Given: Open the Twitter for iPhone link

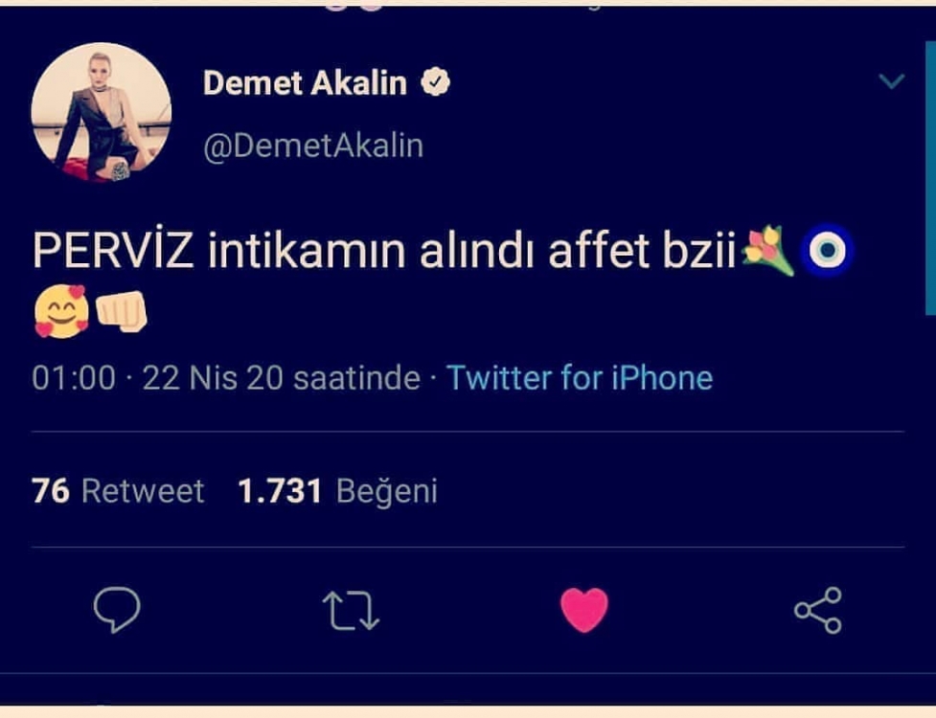Looking at the screenshot, I should (580, 377).
